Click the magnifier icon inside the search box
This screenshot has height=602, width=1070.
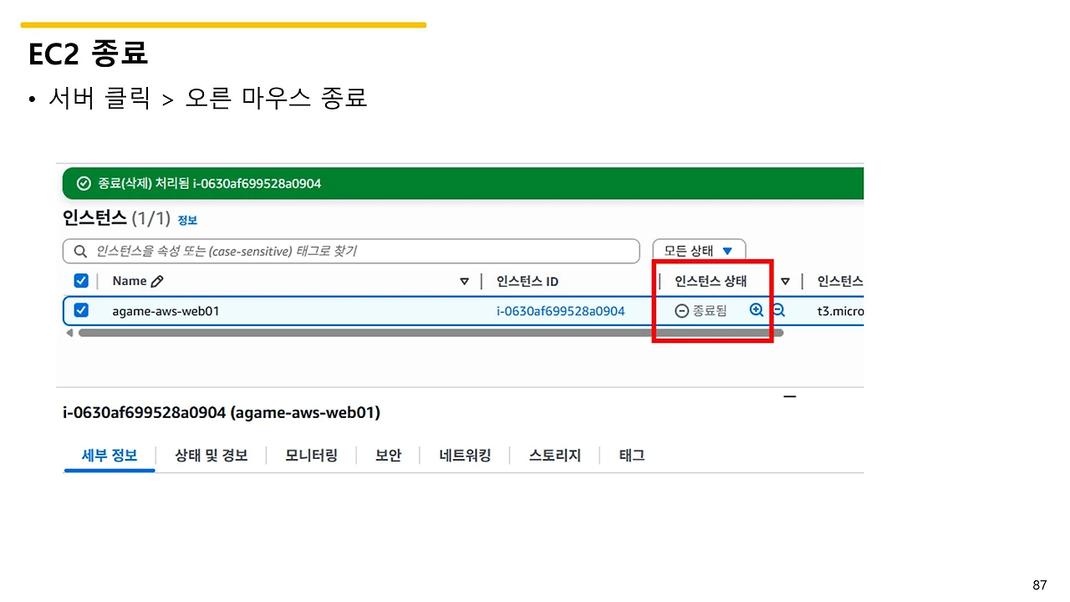79,250
